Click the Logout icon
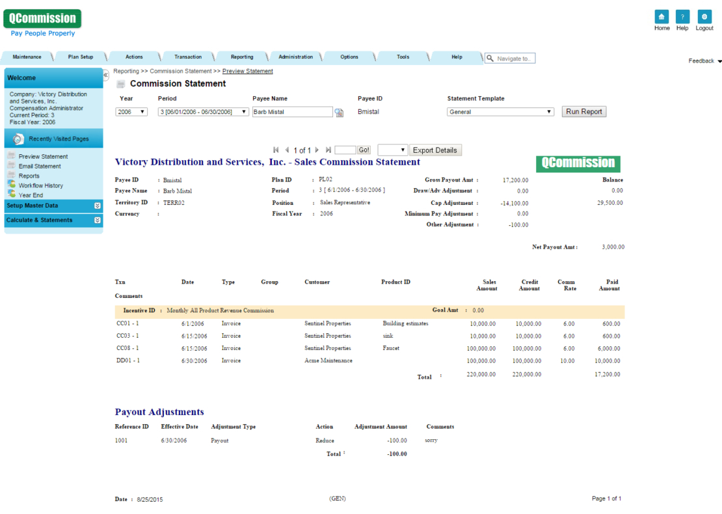722x514 pixels. pos(704,16)
